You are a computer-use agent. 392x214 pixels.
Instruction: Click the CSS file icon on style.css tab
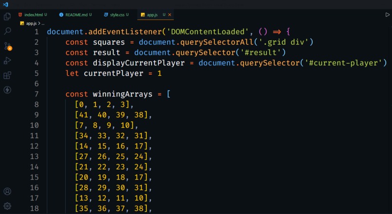tap(106, 15)
